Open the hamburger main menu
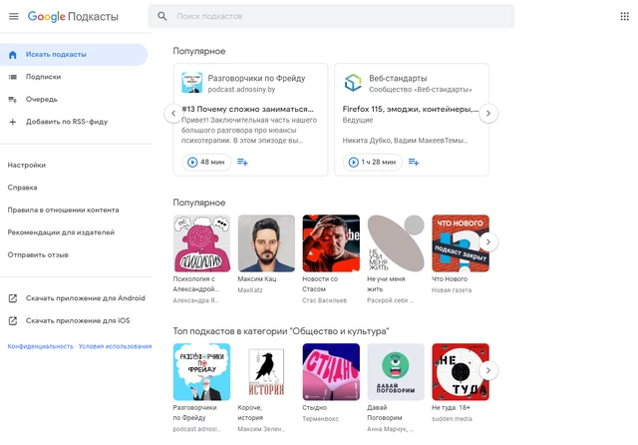The height and width of the screenshot is (445, 638). pyautogui.click(x=14, y=17)
